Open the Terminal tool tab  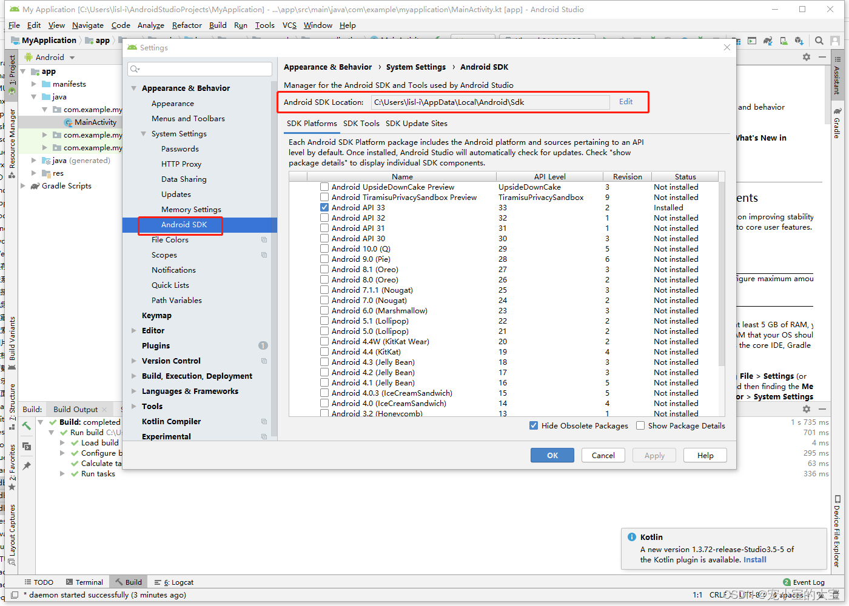click(84, 582)
